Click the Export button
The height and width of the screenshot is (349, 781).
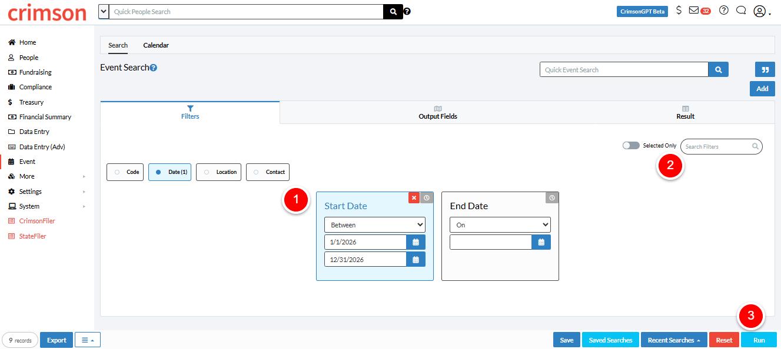[57, 340]
